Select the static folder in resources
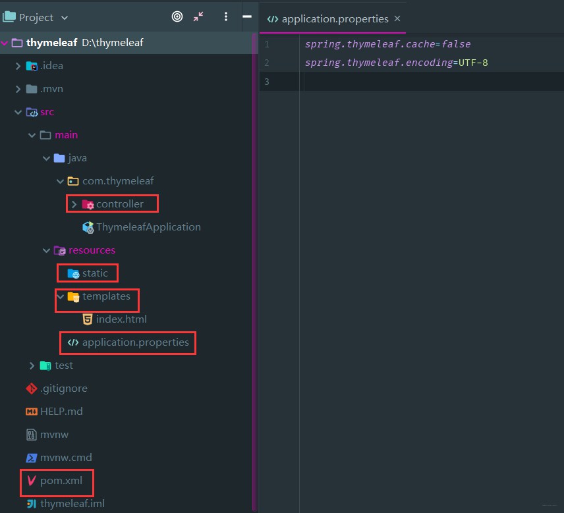Viewport: 564px width, 513px height. [95, 273]
